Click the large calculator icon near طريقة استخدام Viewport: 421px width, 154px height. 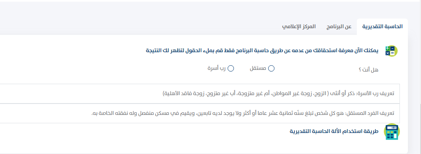click(x=392, y=132)
